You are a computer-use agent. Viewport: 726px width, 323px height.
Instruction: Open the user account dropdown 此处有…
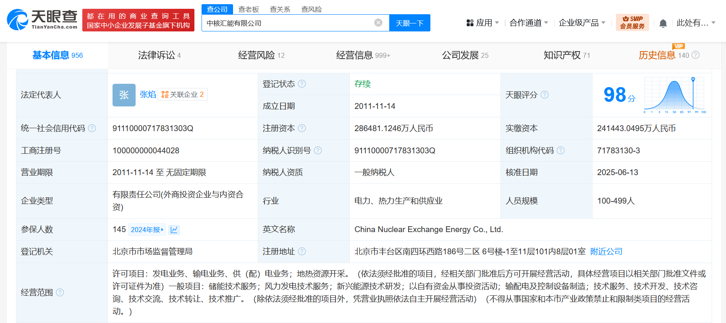695,23
